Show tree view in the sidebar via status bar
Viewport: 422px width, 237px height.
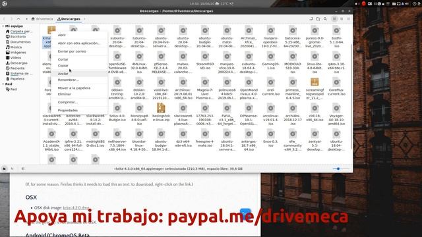12,169
